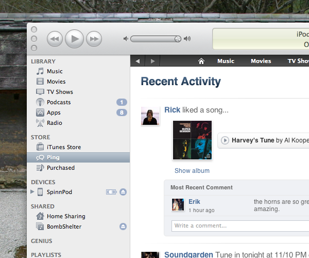Select TV Shows in sidebar
309x258 pixels.
60,92
